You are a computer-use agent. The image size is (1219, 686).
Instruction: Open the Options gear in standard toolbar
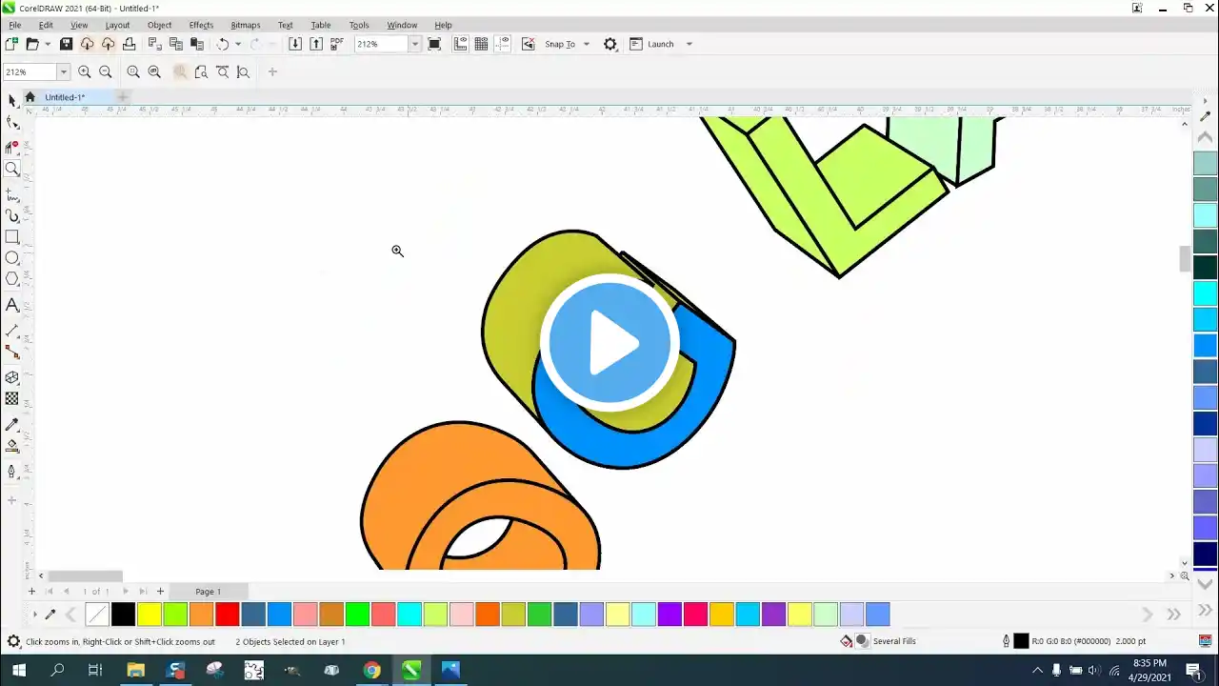point(610,44)
